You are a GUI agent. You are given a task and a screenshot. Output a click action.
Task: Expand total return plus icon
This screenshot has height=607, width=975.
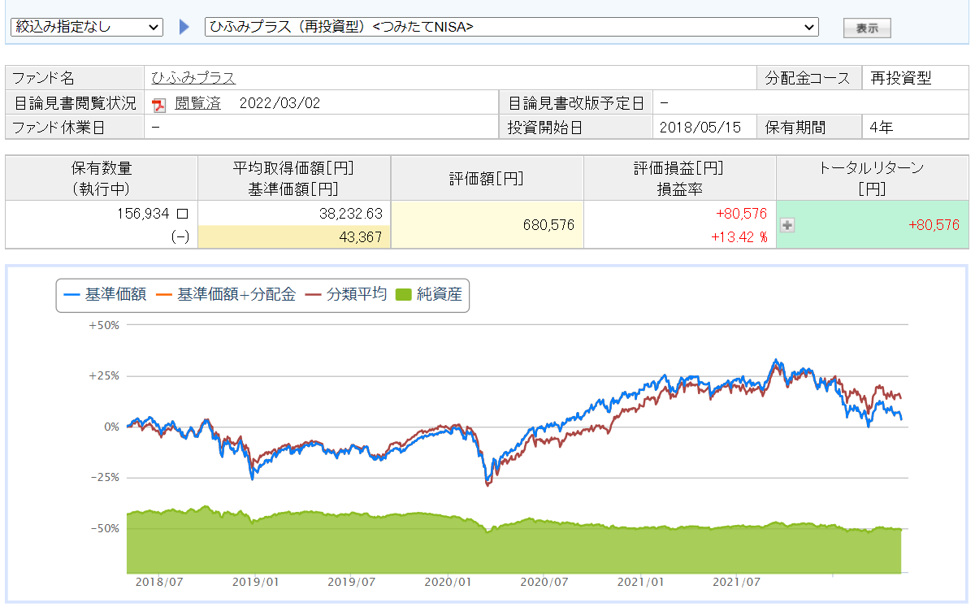click(x=786, y=226)
